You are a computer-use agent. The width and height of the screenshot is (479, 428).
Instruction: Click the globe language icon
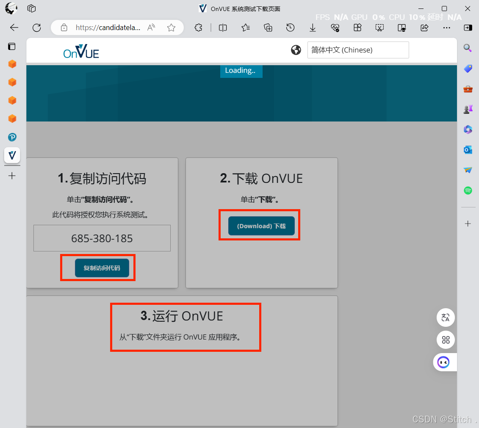pyautogui.click(x=296, y=50)
